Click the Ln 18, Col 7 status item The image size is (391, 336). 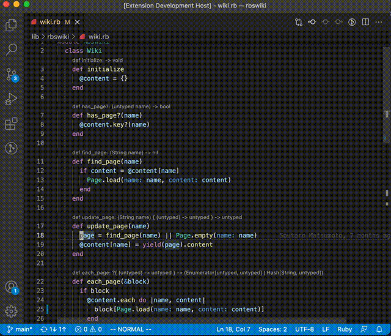pyautogui.click(x=233, y=329)
